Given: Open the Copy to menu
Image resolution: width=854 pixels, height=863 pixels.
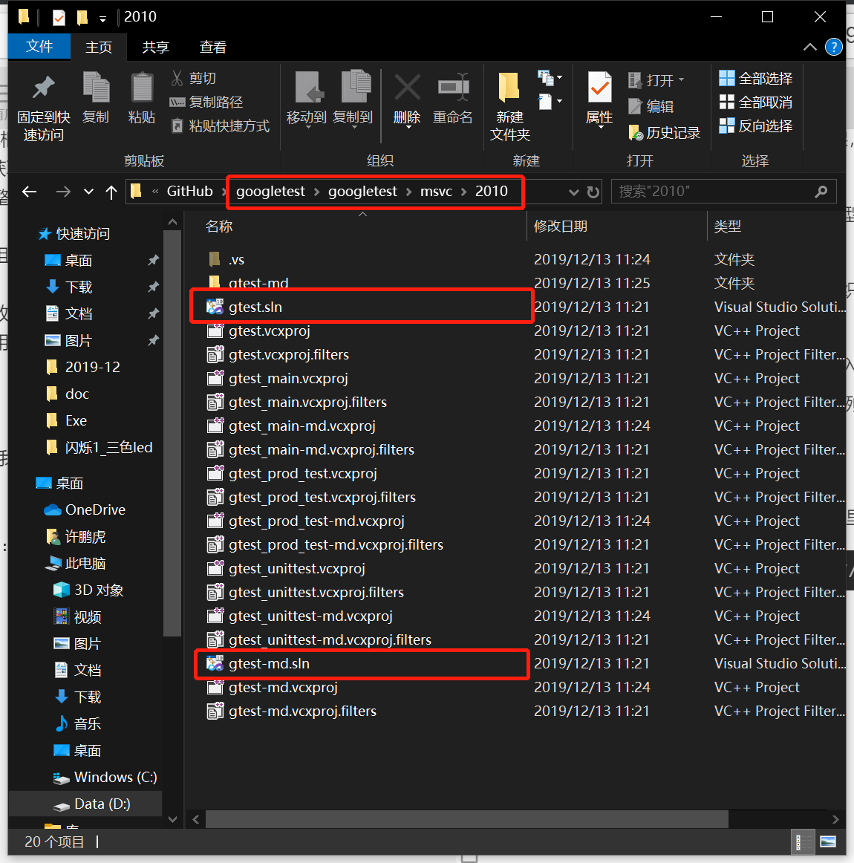Looking at the screenshot, I should coord(353,99).
